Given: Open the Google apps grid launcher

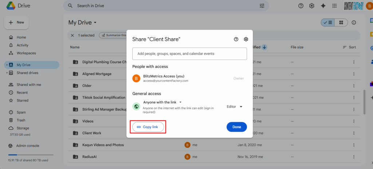Looking at the screenshot, I should pyautogui.click(x=334, y=6).
